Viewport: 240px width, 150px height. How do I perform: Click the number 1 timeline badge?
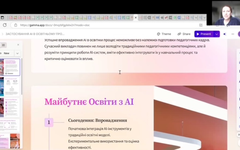point(49,122)
